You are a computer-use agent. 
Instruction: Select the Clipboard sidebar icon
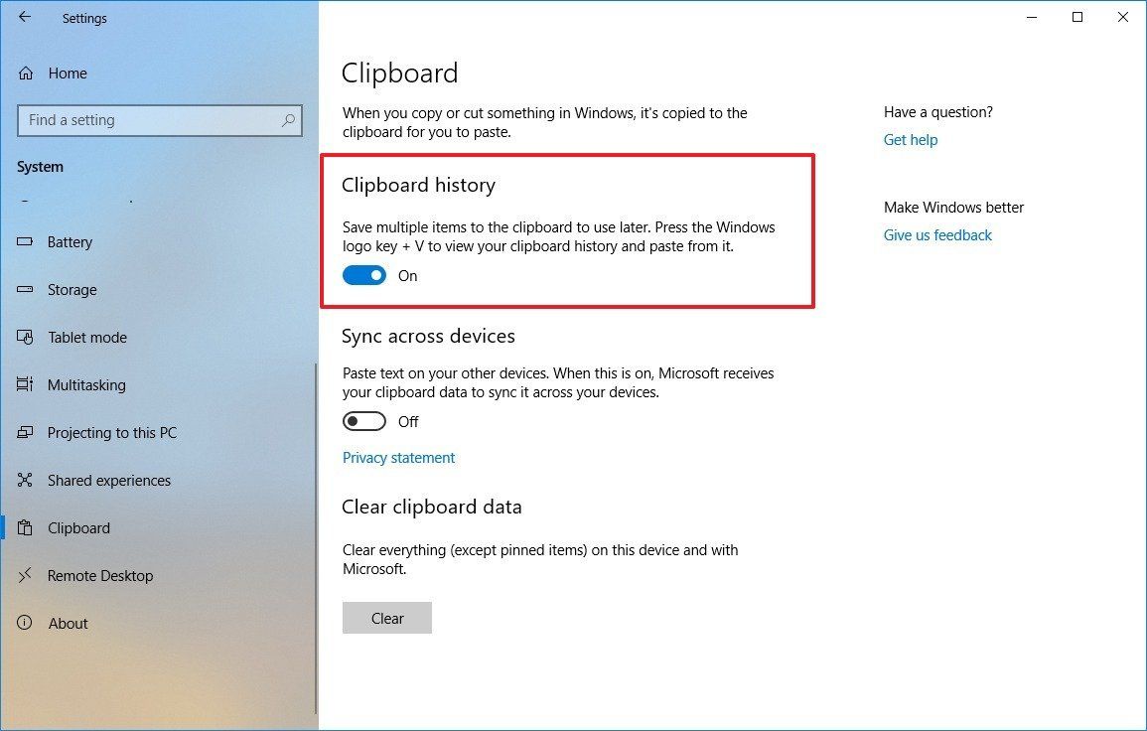tap(25, 527)
